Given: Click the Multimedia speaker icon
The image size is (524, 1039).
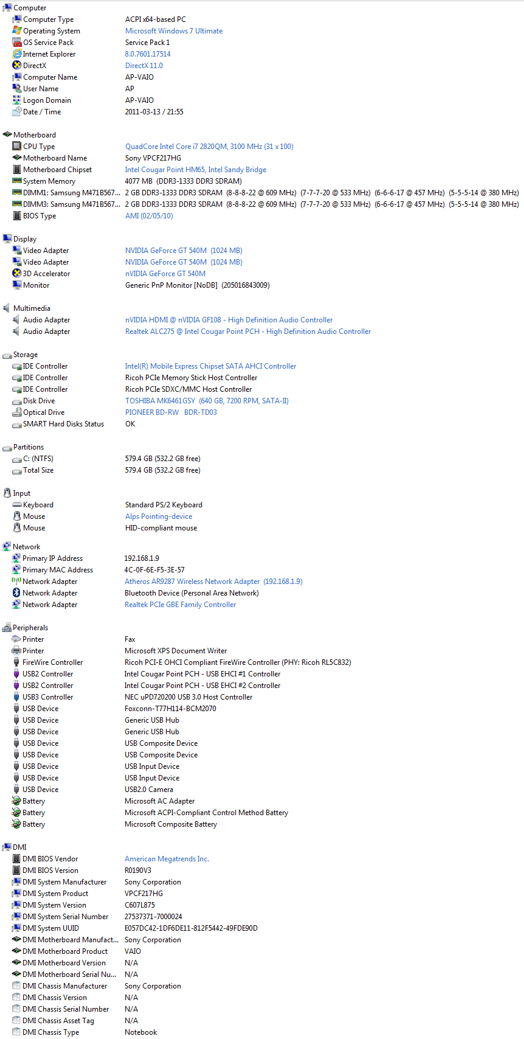Looking at the screenshot, I should coord(7,308).
